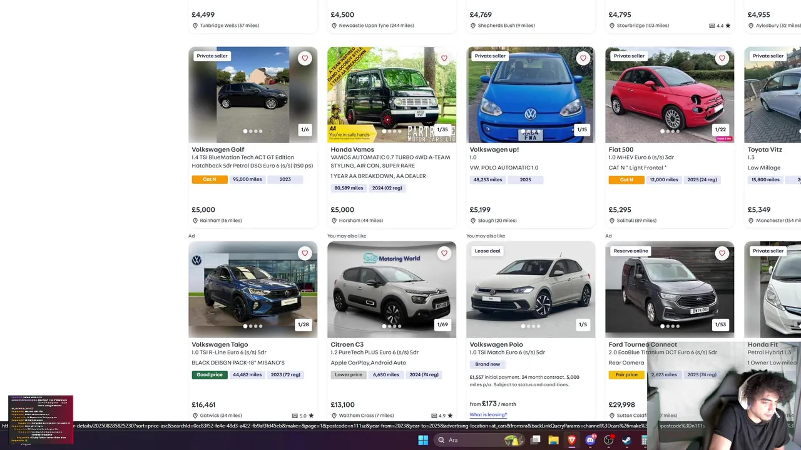Open File Explorer from the taskbar
The width and height of the screenshot is (801, 450).
pos(553,440)
